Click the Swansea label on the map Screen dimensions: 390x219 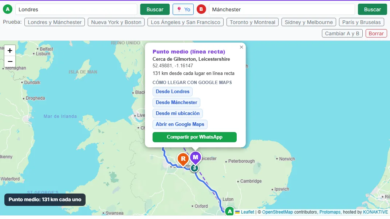(114, 213)
